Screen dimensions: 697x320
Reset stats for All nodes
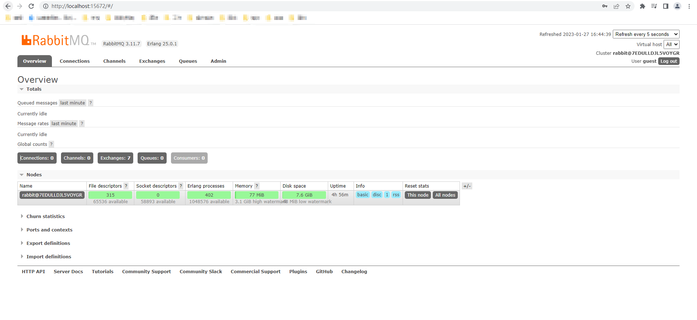click(445, 195)
